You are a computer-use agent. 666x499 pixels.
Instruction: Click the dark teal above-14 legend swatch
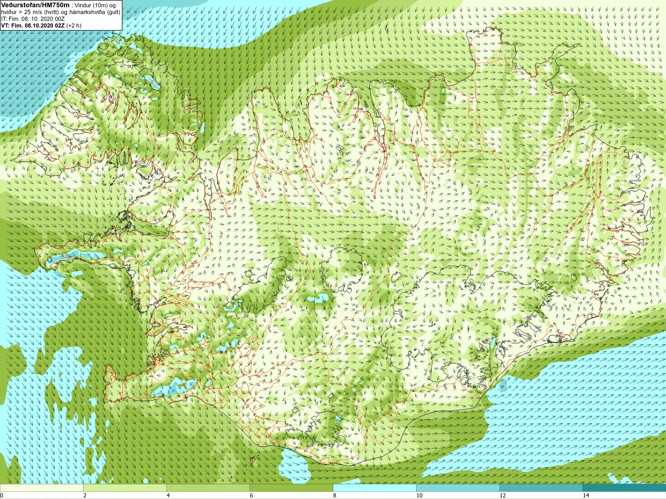coord(624,488)
